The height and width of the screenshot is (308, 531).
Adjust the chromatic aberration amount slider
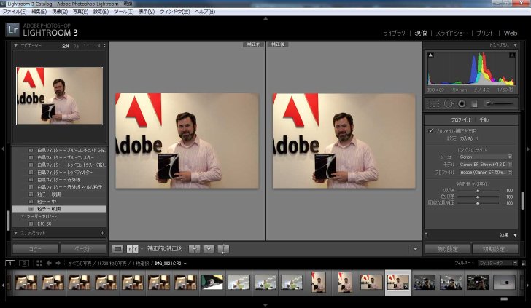click(x=478, y=197)
